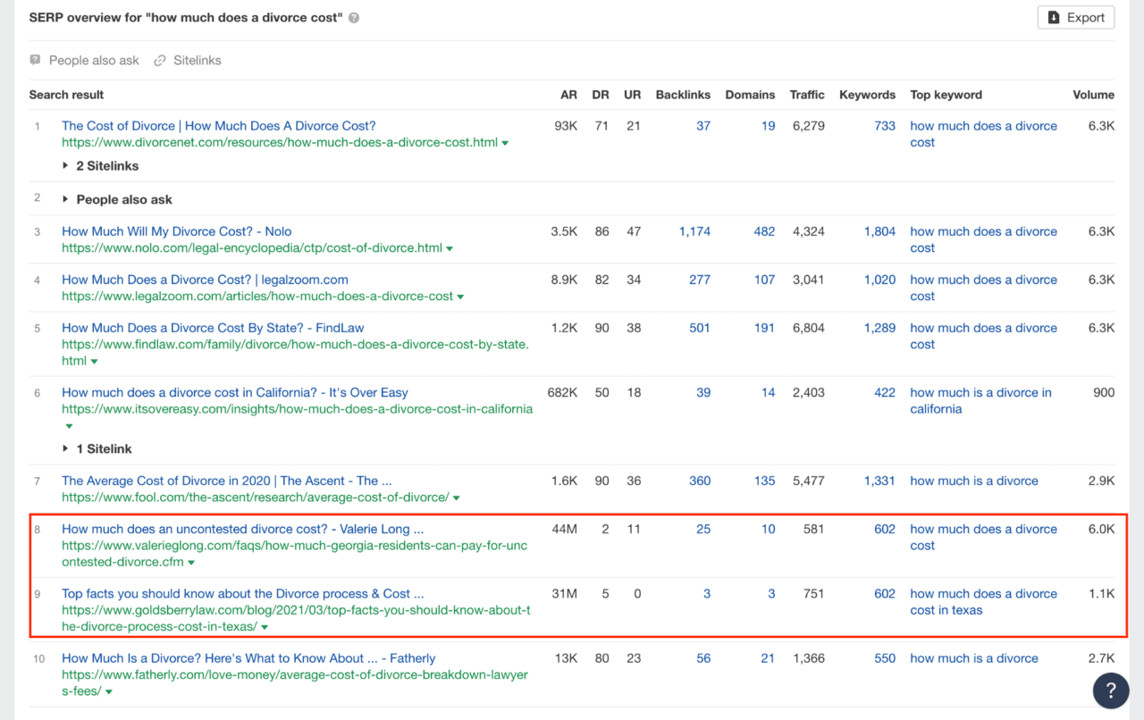Click the Top keyword column header
Viewport: 1144px width, 720px height.
pyautogui.click(x=946, y=95)
